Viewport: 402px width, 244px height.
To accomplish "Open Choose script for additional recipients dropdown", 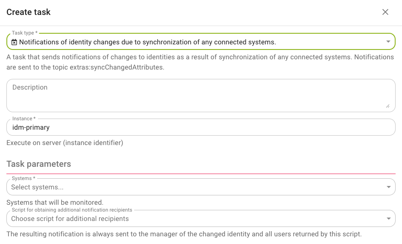I will [201, 219].
